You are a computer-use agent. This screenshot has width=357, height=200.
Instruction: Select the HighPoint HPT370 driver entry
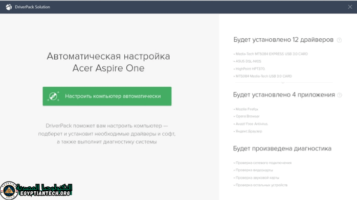click(x=250, y=69)
